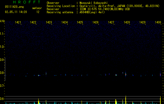This screenshot has height=104, width=164.
Task: Click the kHz axis unit label
Action: click(x=2, y=21)
